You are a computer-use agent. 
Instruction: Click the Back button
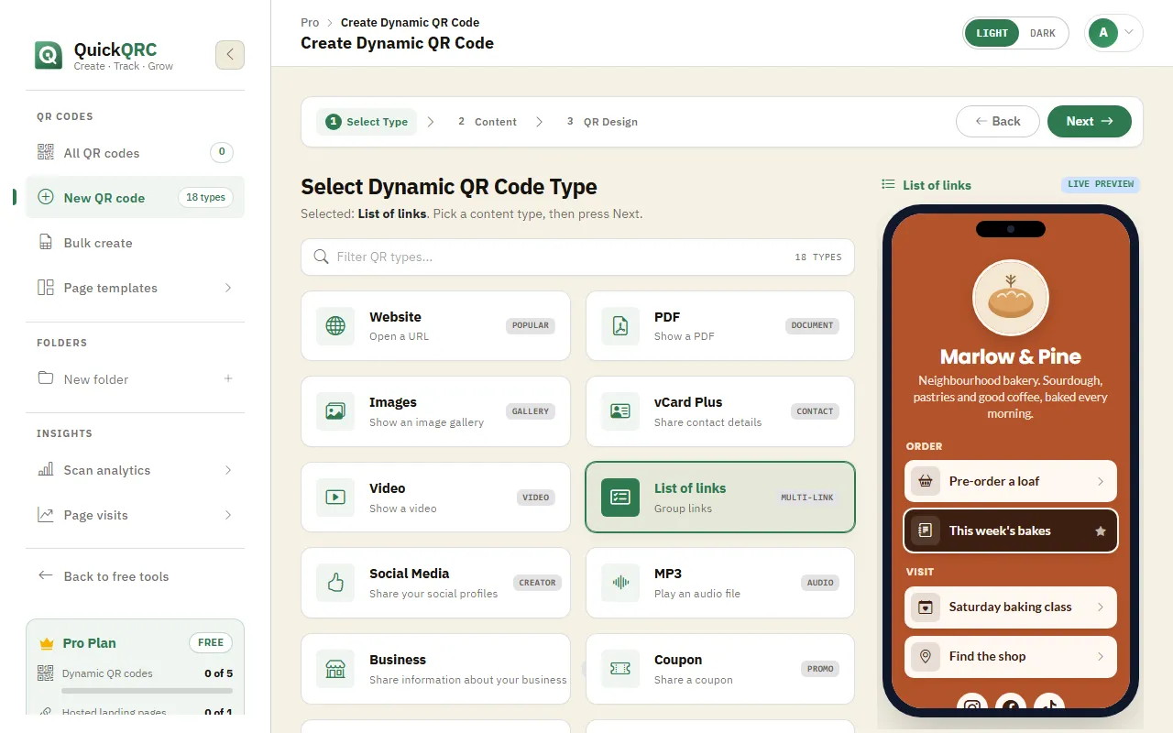click(998, 121)
